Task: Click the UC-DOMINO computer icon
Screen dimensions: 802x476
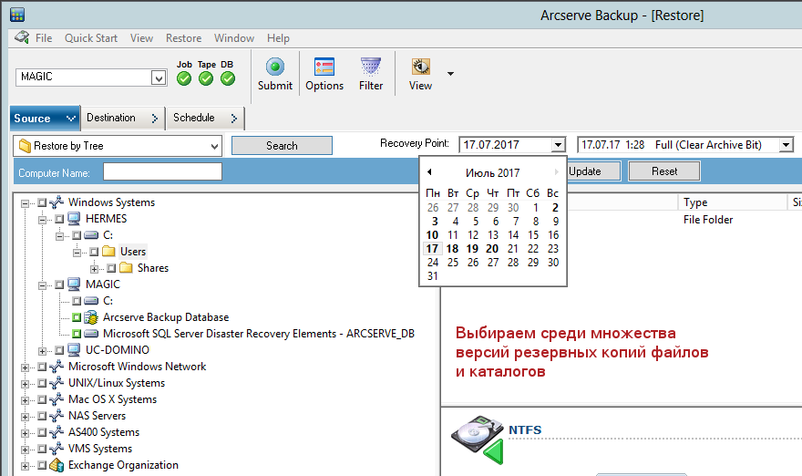Action: [x=74, y=349]
